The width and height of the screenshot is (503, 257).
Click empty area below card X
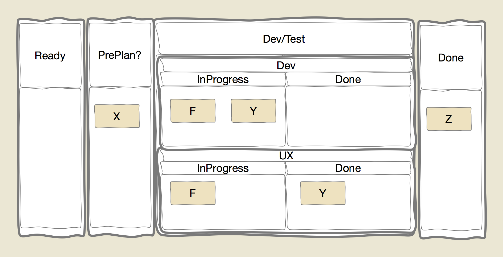click(x=120, y=177)
